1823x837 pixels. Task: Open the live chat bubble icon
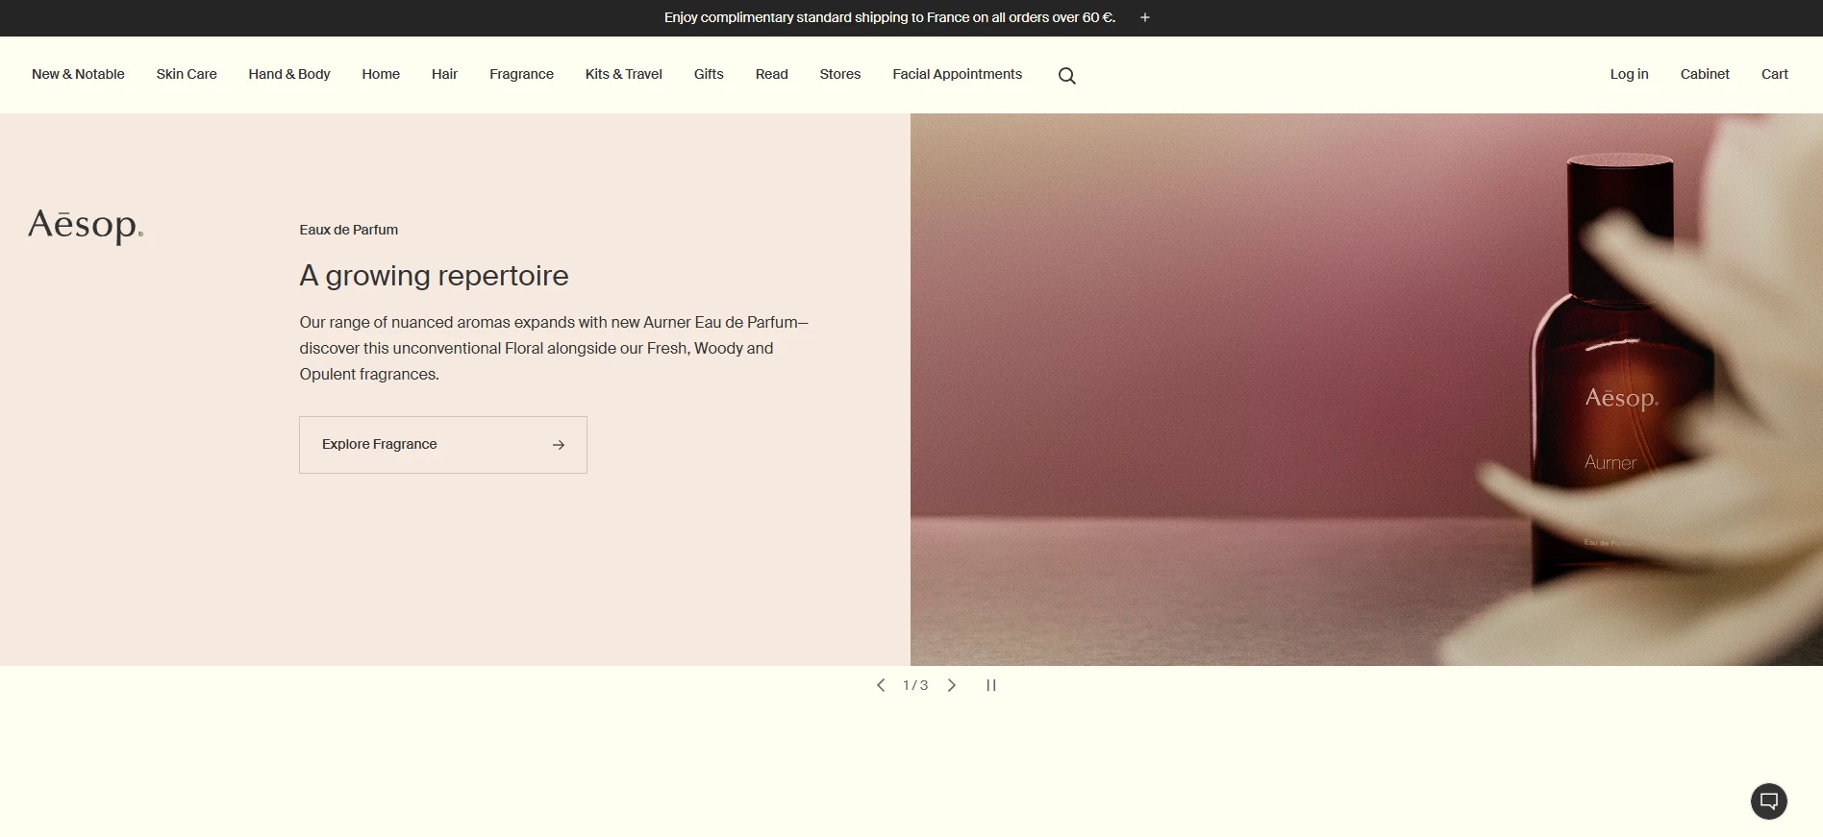pos(1768,801)
